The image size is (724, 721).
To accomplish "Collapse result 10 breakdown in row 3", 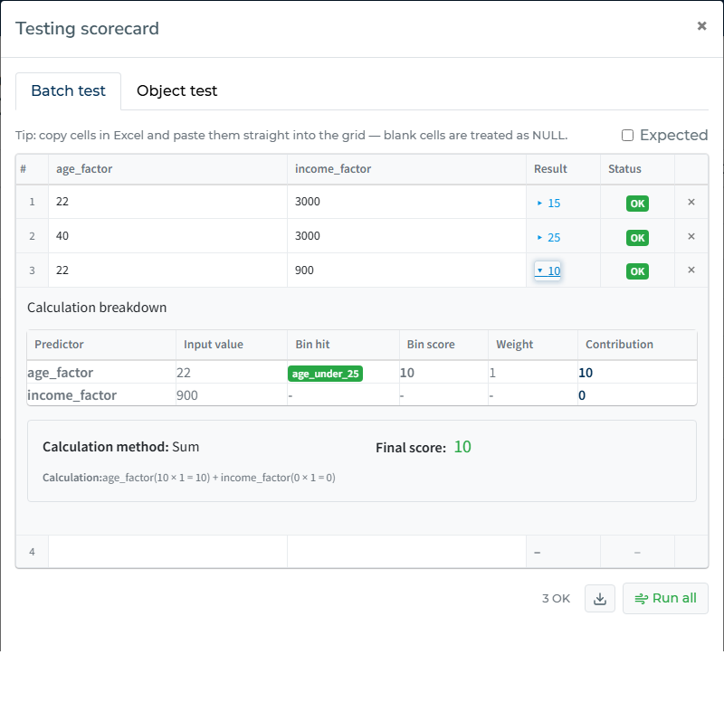I will [548, 271].
